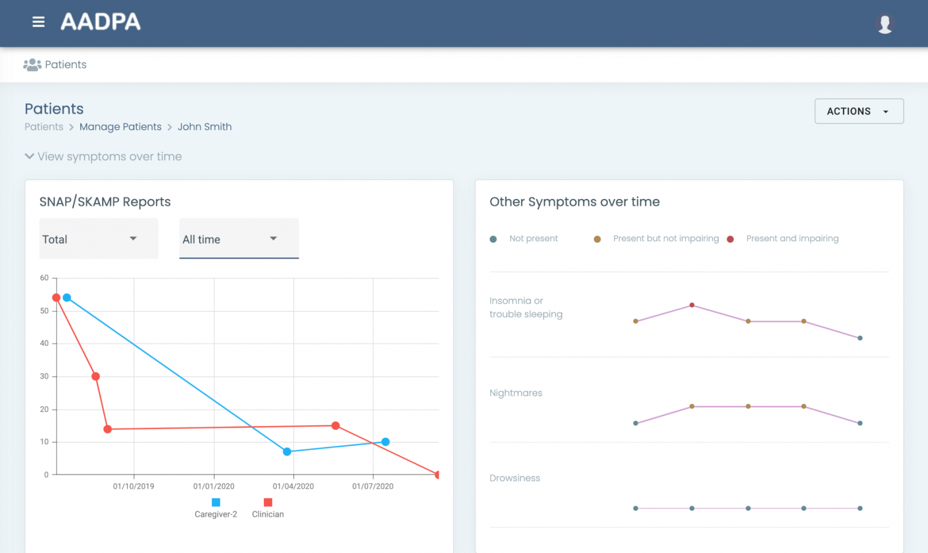Collapse View symptoms over time section
The height and width of the screenshot is (553, 928).
pyautogui.click(x=103, y=156)
